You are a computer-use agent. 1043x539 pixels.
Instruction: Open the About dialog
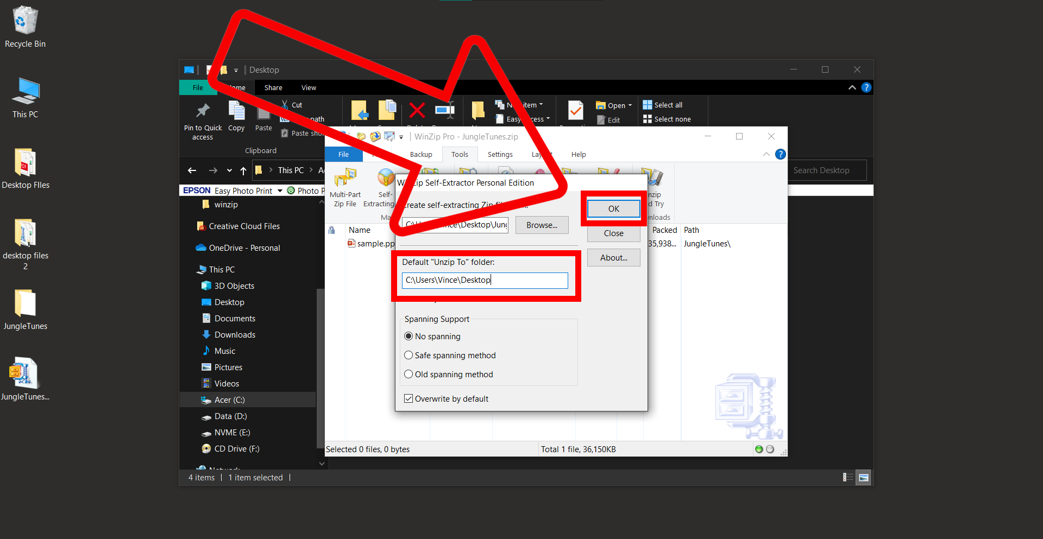[613, 257]
